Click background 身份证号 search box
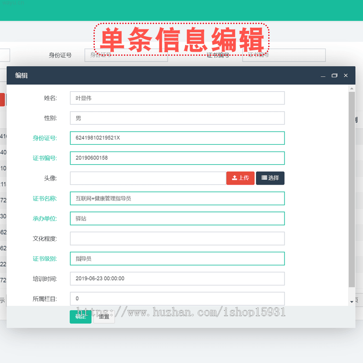The width and height of the screenshot is (363, 363). click(x=126, y=55)
